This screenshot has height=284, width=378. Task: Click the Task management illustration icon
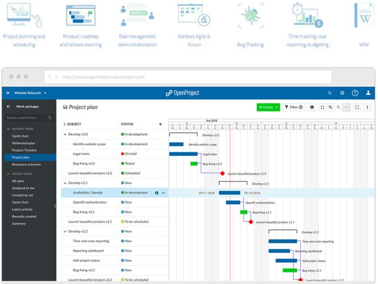[137, 15]
